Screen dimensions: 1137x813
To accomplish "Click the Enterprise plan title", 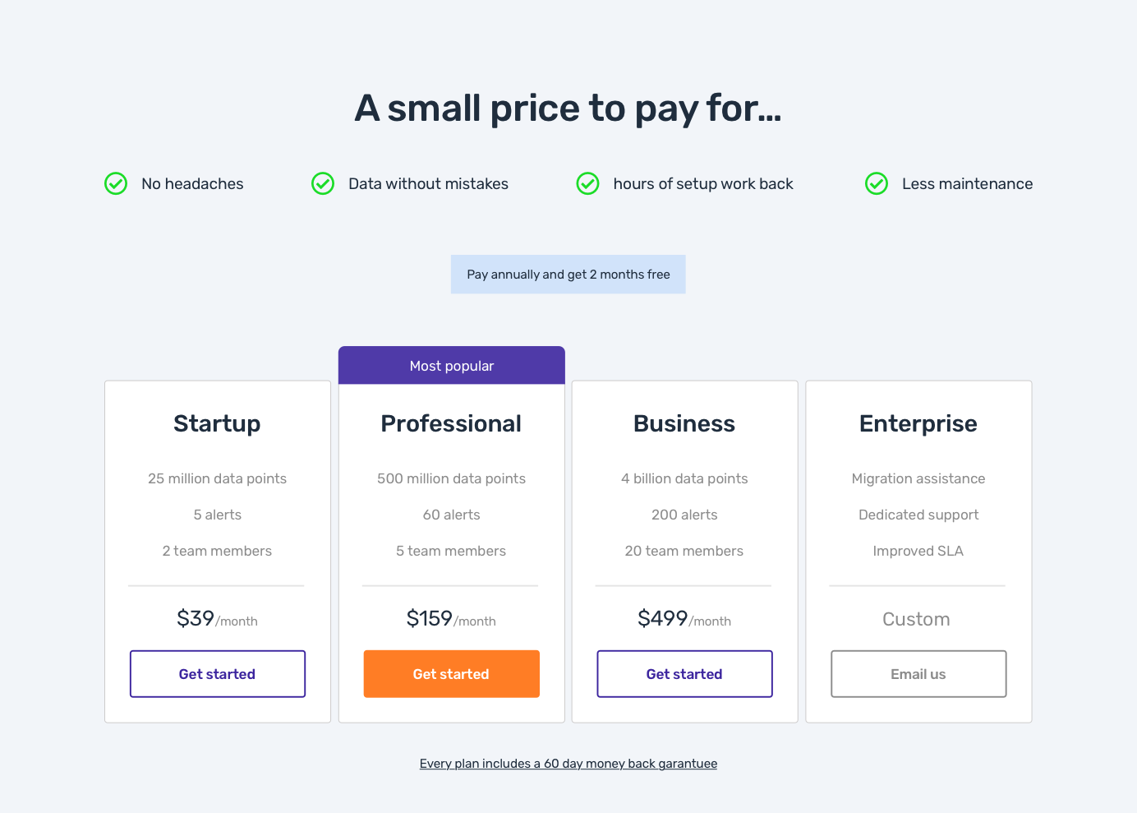I will click(918, 423).
